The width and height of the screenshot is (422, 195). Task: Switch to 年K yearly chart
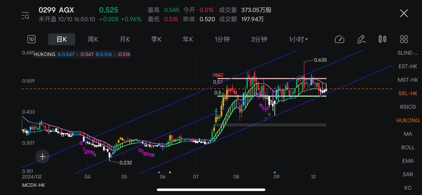click(188, 39)
